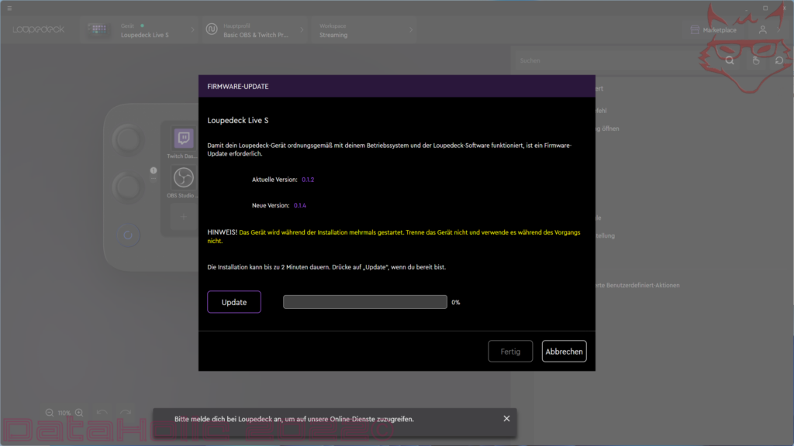This screenshot has height=446, width=794.
Task: Click the firmware update progress bar
Action: pyautogui.click(x=365, y=302)
